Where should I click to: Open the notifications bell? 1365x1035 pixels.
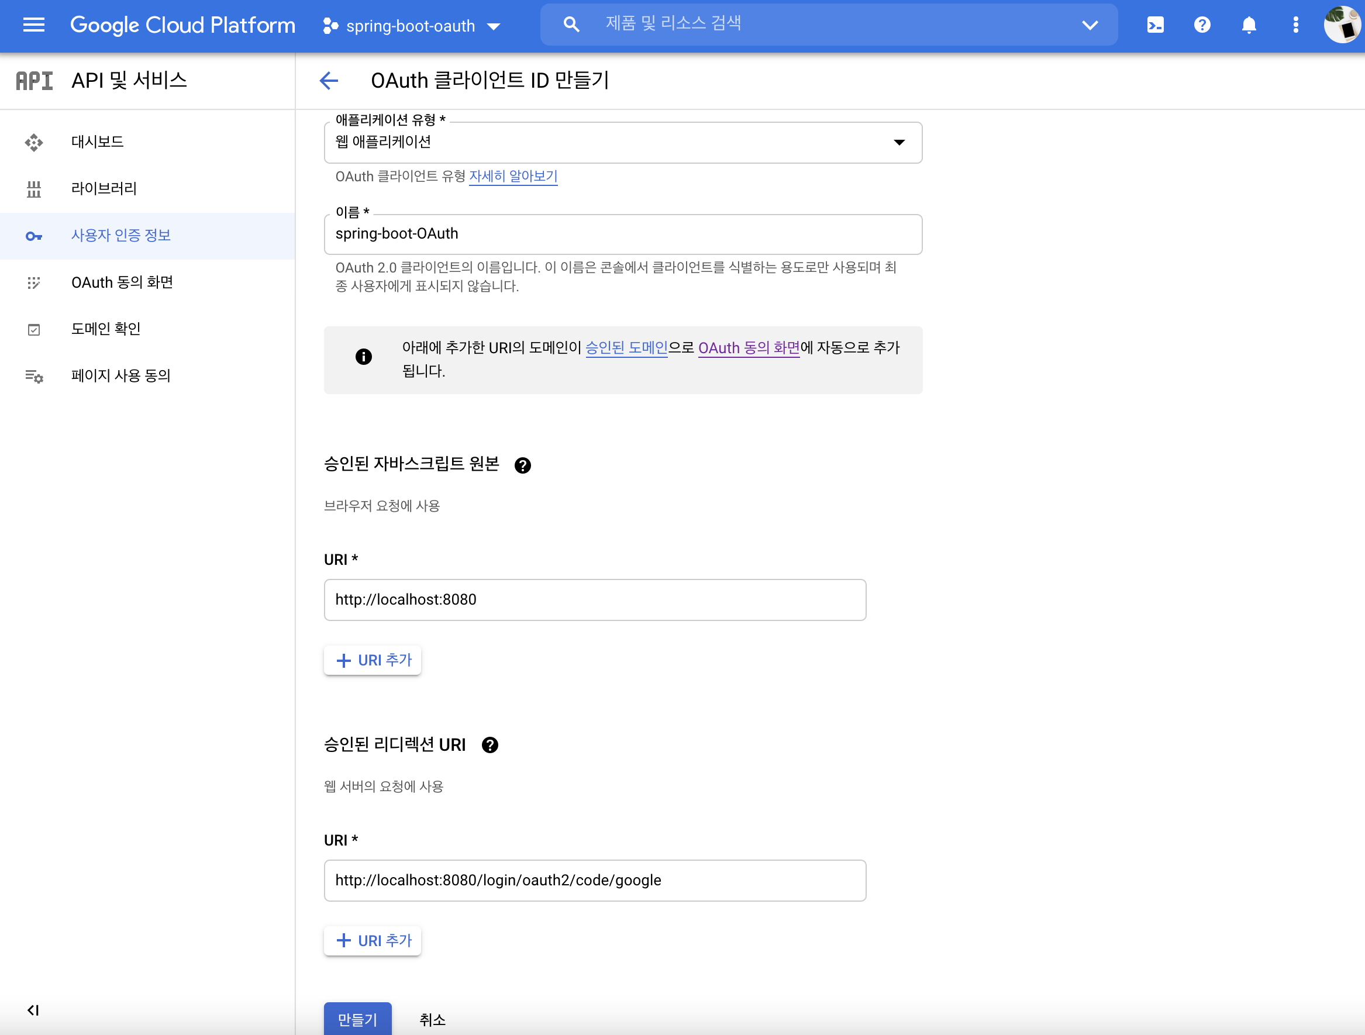(1249, 25)
